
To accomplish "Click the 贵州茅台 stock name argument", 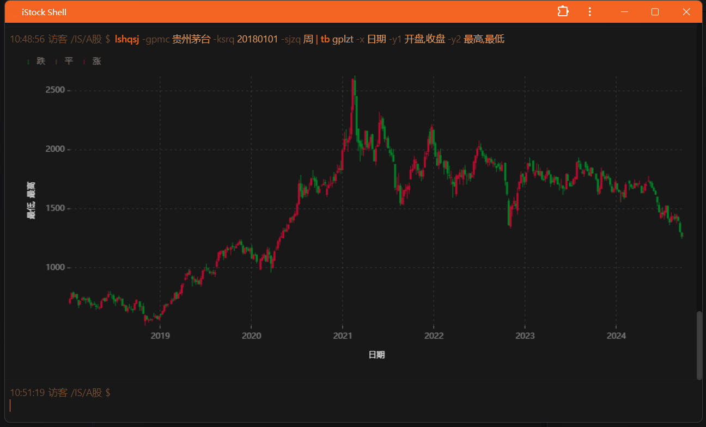I will coord(191,39).
